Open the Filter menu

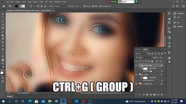(41, 2)
